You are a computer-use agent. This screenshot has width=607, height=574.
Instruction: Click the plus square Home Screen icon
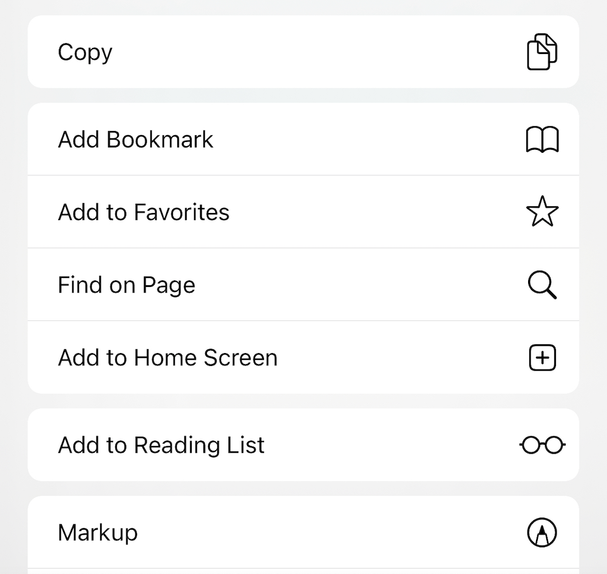(x=542, y=358)
